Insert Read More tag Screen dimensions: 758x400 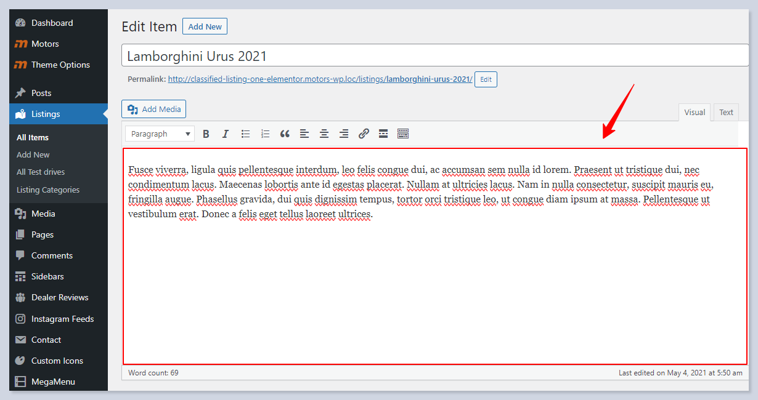point(383,134)
